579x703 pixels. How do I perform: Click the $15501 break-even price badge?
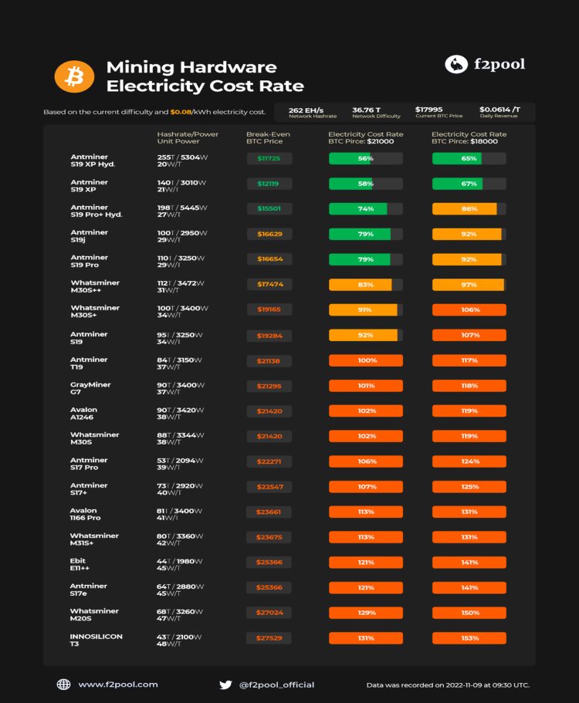[x=269, y=208]
